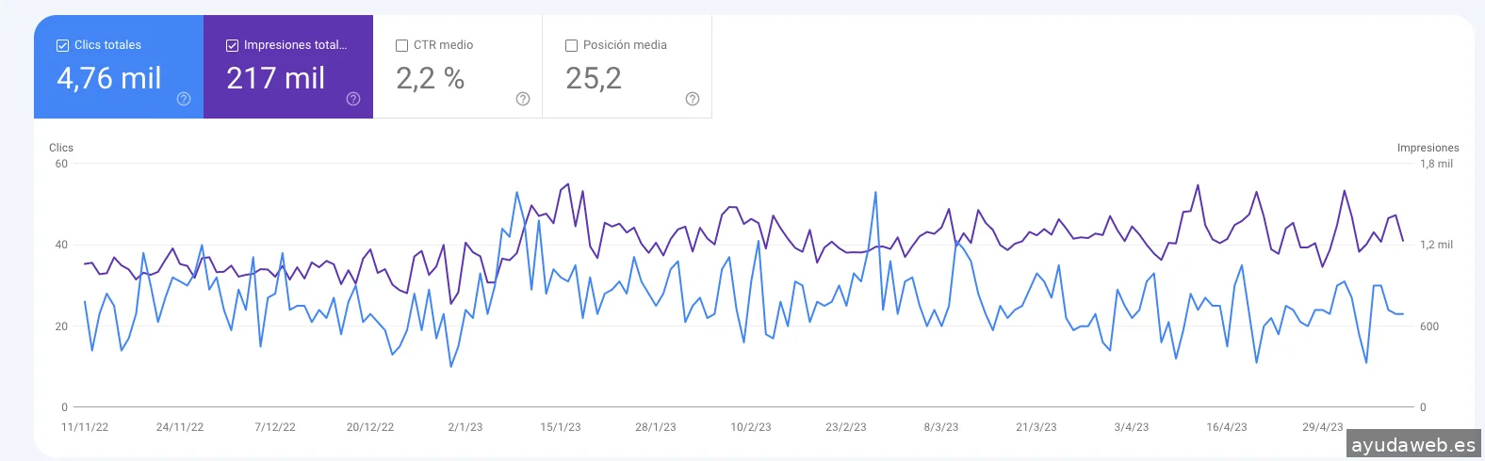Enable the CTR medio checkbox
This screenshot has height=461, width=1485.
(x=402, y=45)
